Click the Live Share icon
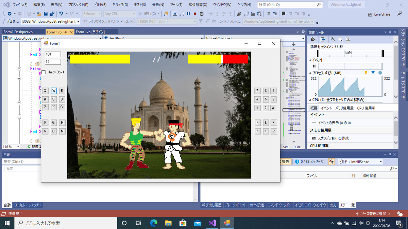The image size is (408, 229). pos(371,14)
